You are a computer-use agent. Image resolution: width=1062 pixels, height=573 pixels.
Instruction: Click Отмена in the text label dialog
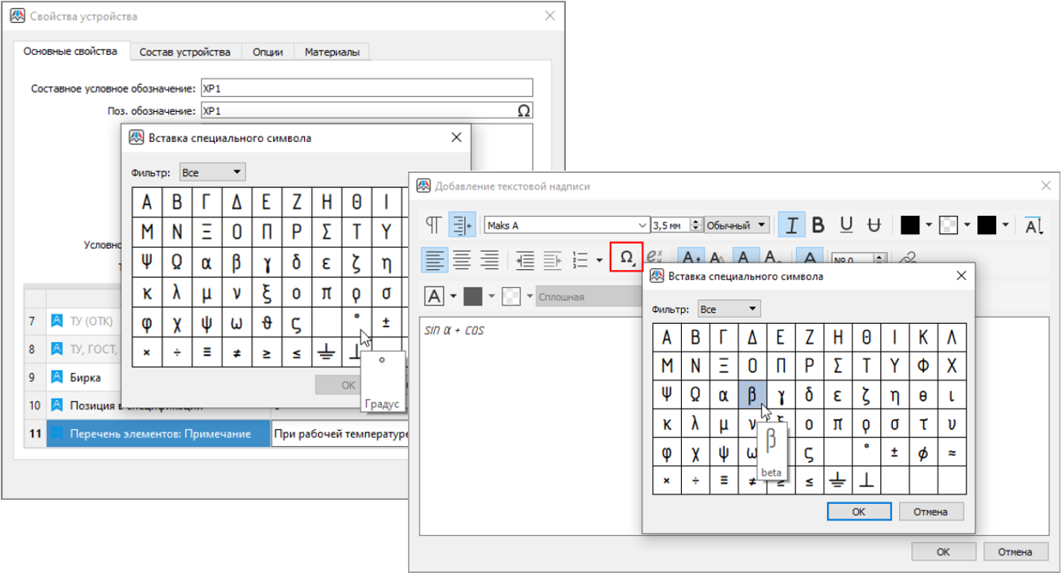pyautogui.click(x=1014, y=552)
